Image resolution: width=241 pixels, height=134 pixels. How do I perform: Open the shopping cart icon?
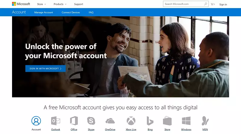point(213,4)
